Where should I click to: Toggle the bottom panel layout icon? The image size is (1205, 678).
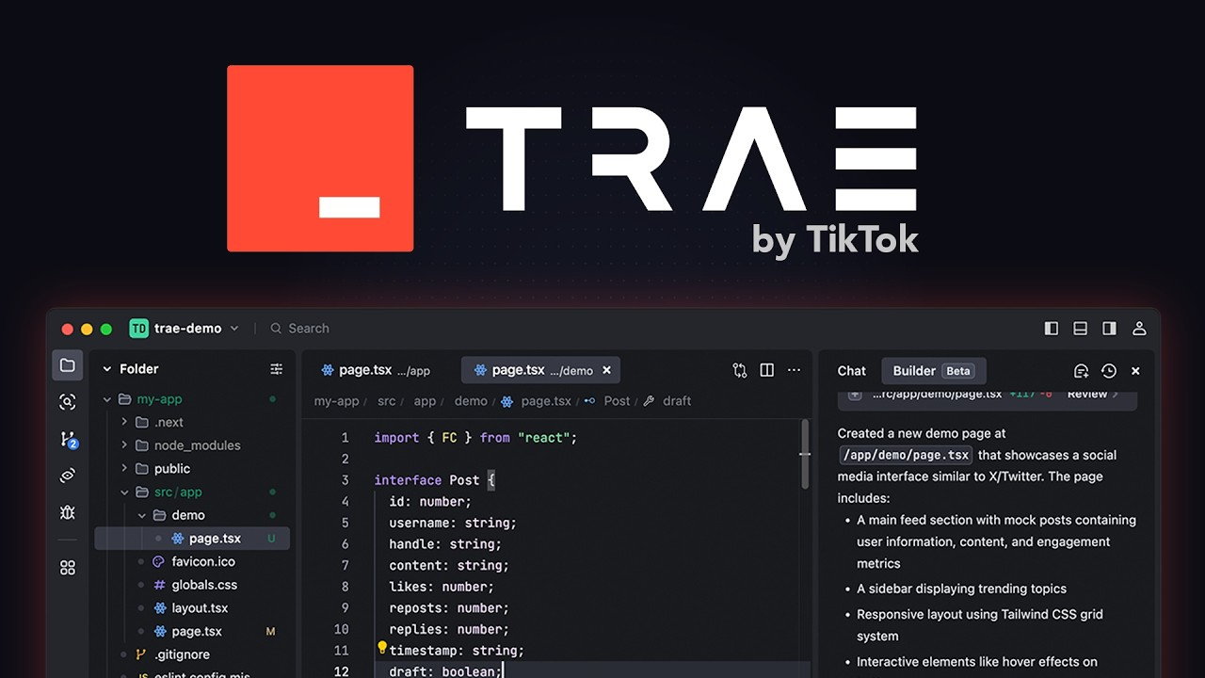(x=1081, y=329)
